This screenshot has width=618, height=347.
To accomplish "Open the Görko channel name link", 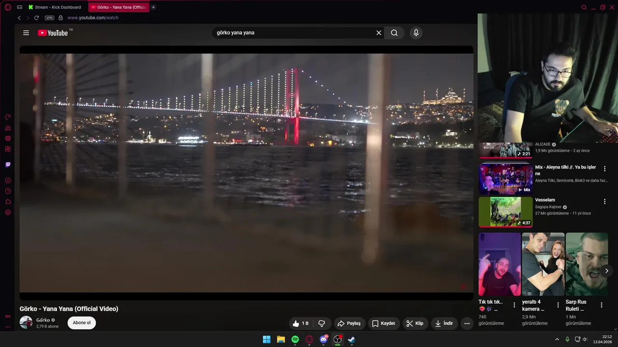I will (x=43, y=320).
